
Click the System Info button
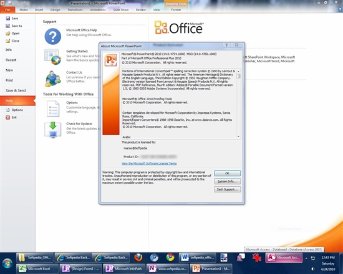(x=227, y=181)
